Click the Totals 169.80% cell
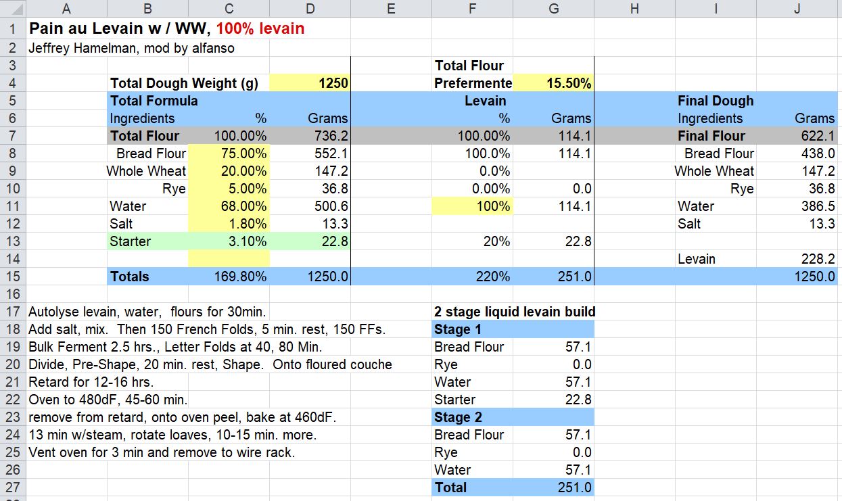Screen dimensions: 842x501 click(x=229, y=277)
